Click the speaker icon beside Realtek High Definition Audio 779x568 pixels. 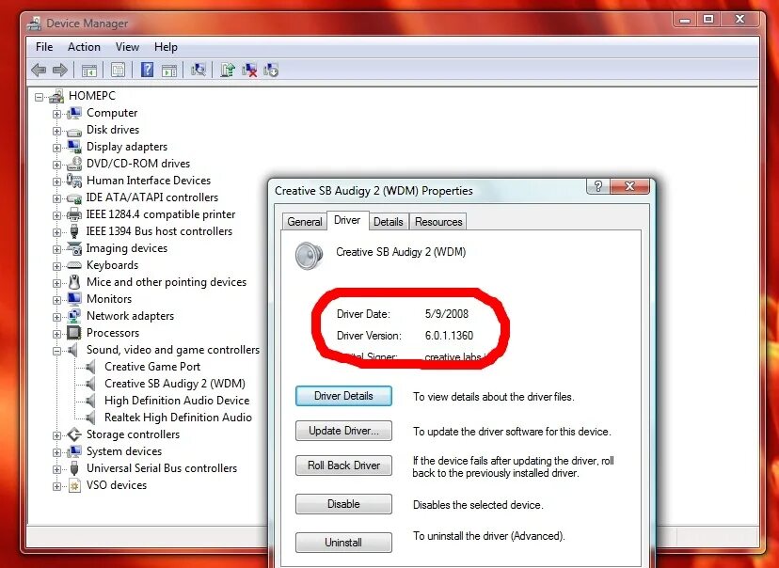(x=90, y=418)
